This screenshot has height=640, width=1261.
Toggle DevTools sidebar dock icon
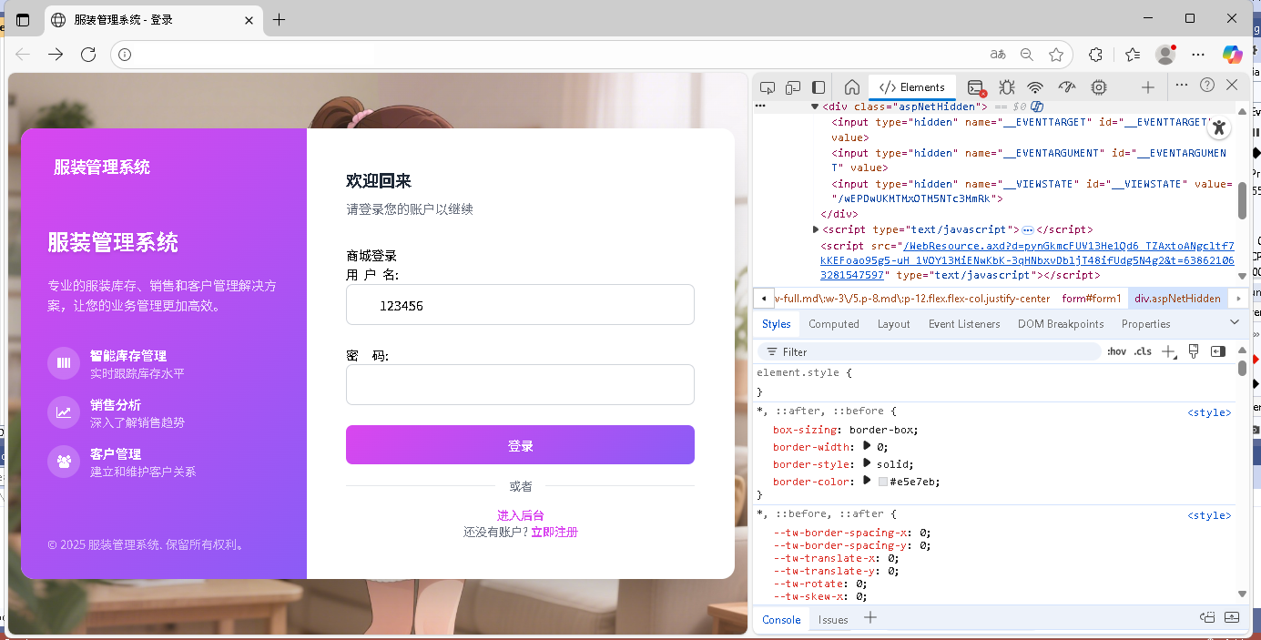point(819,87)
